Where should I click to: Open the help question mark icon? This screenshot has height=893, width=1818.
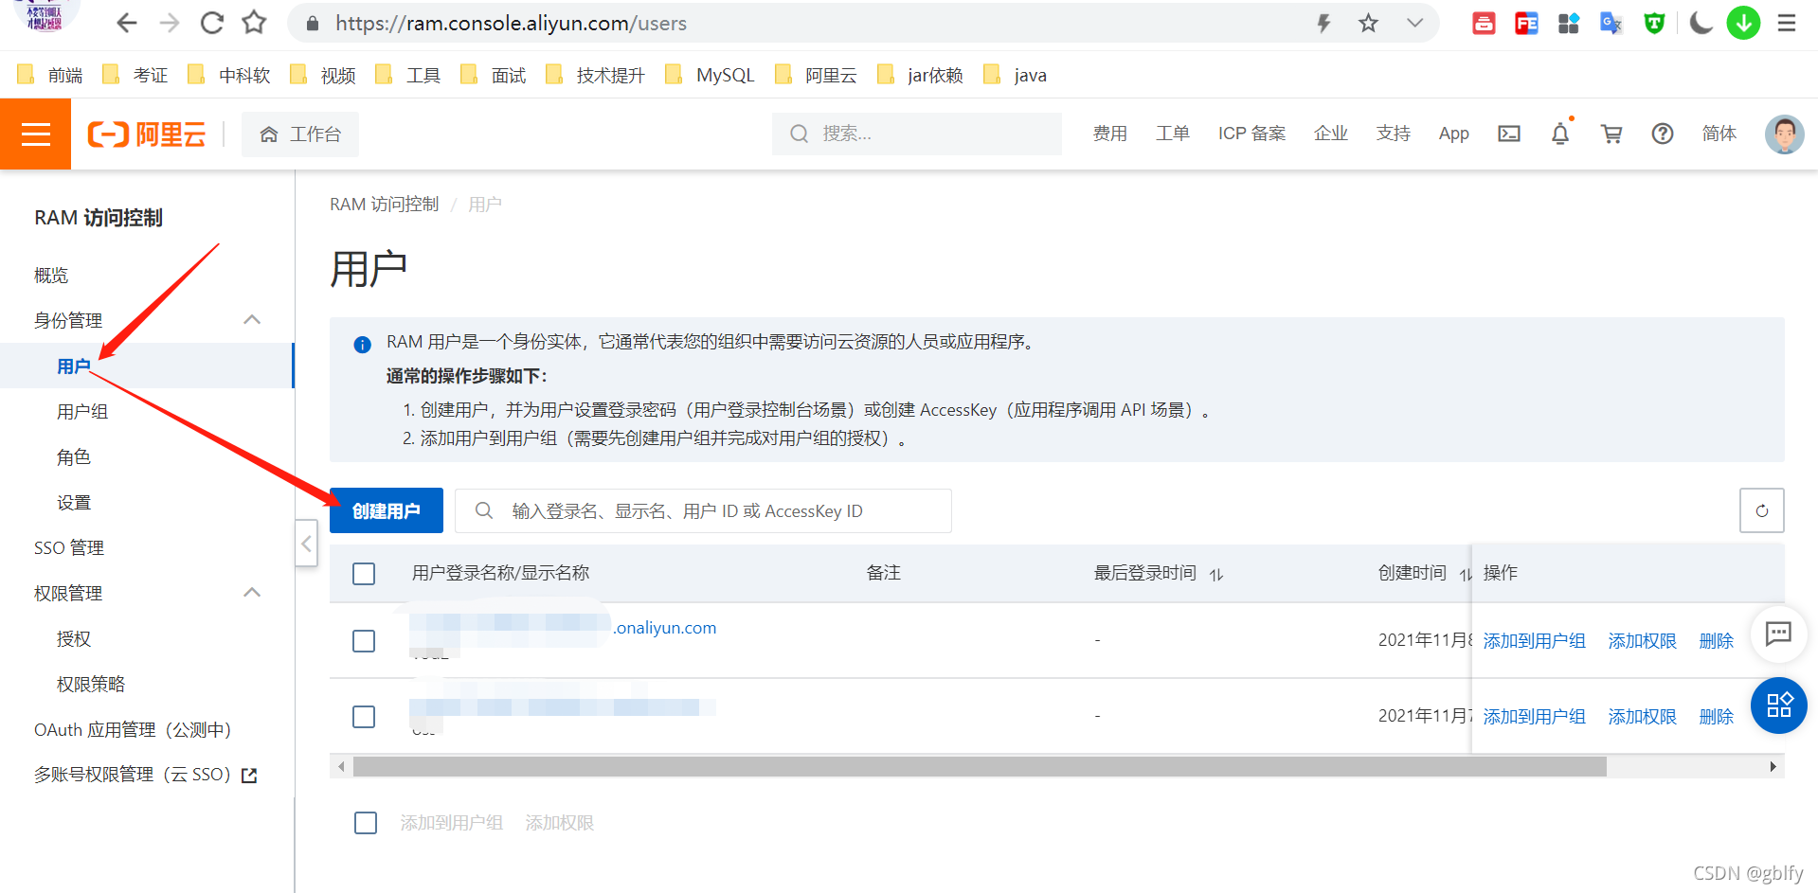pos(1662,134)
